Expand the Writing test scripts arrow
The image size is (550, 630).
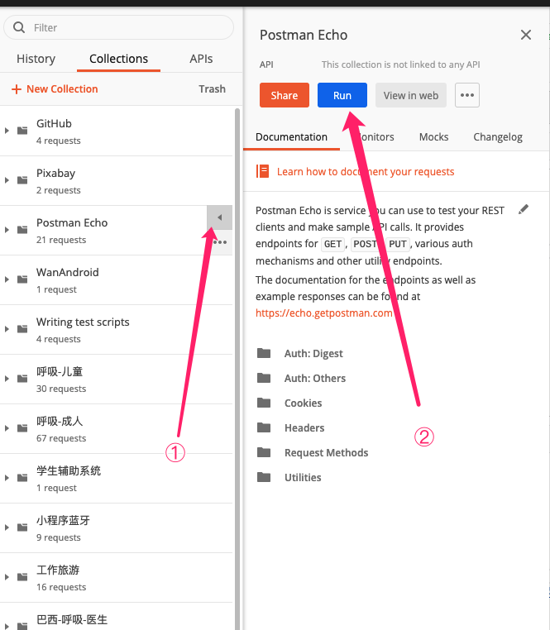(x=7, y=329)
